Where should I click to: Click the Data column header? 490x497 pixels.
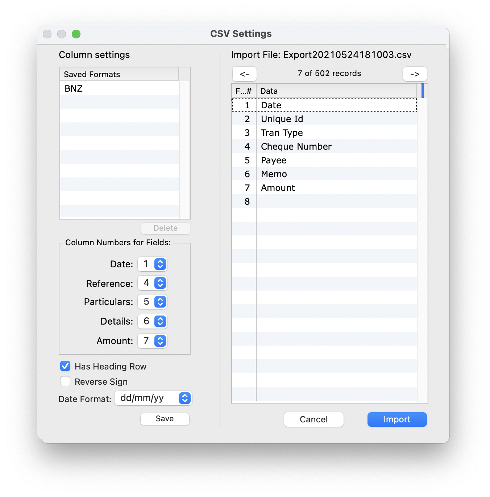(x=269, y=91)
